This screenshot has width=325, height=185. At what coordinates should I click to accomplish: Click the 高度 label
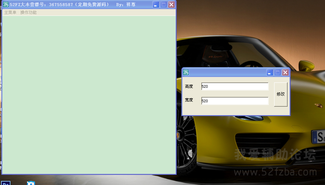tap(189, 87)
